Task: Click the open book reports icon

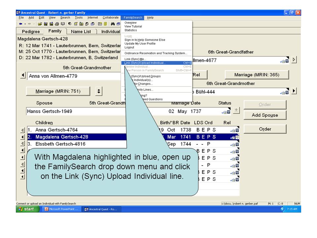Action: (63, 24)
